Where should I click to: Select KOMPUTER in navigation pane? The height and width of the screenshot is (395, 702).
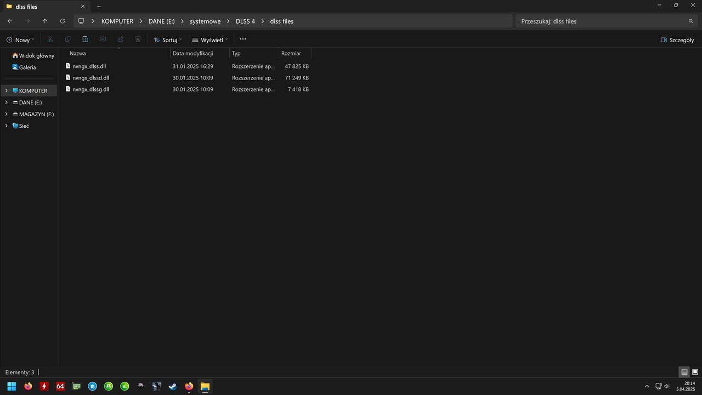tap(30, 91)
